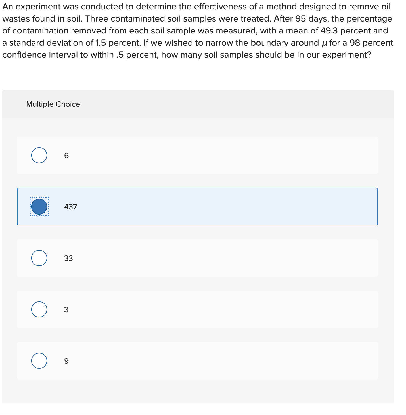Click the answer row labeled 9
The image size is (406, 415).
[x=199, y=361]
